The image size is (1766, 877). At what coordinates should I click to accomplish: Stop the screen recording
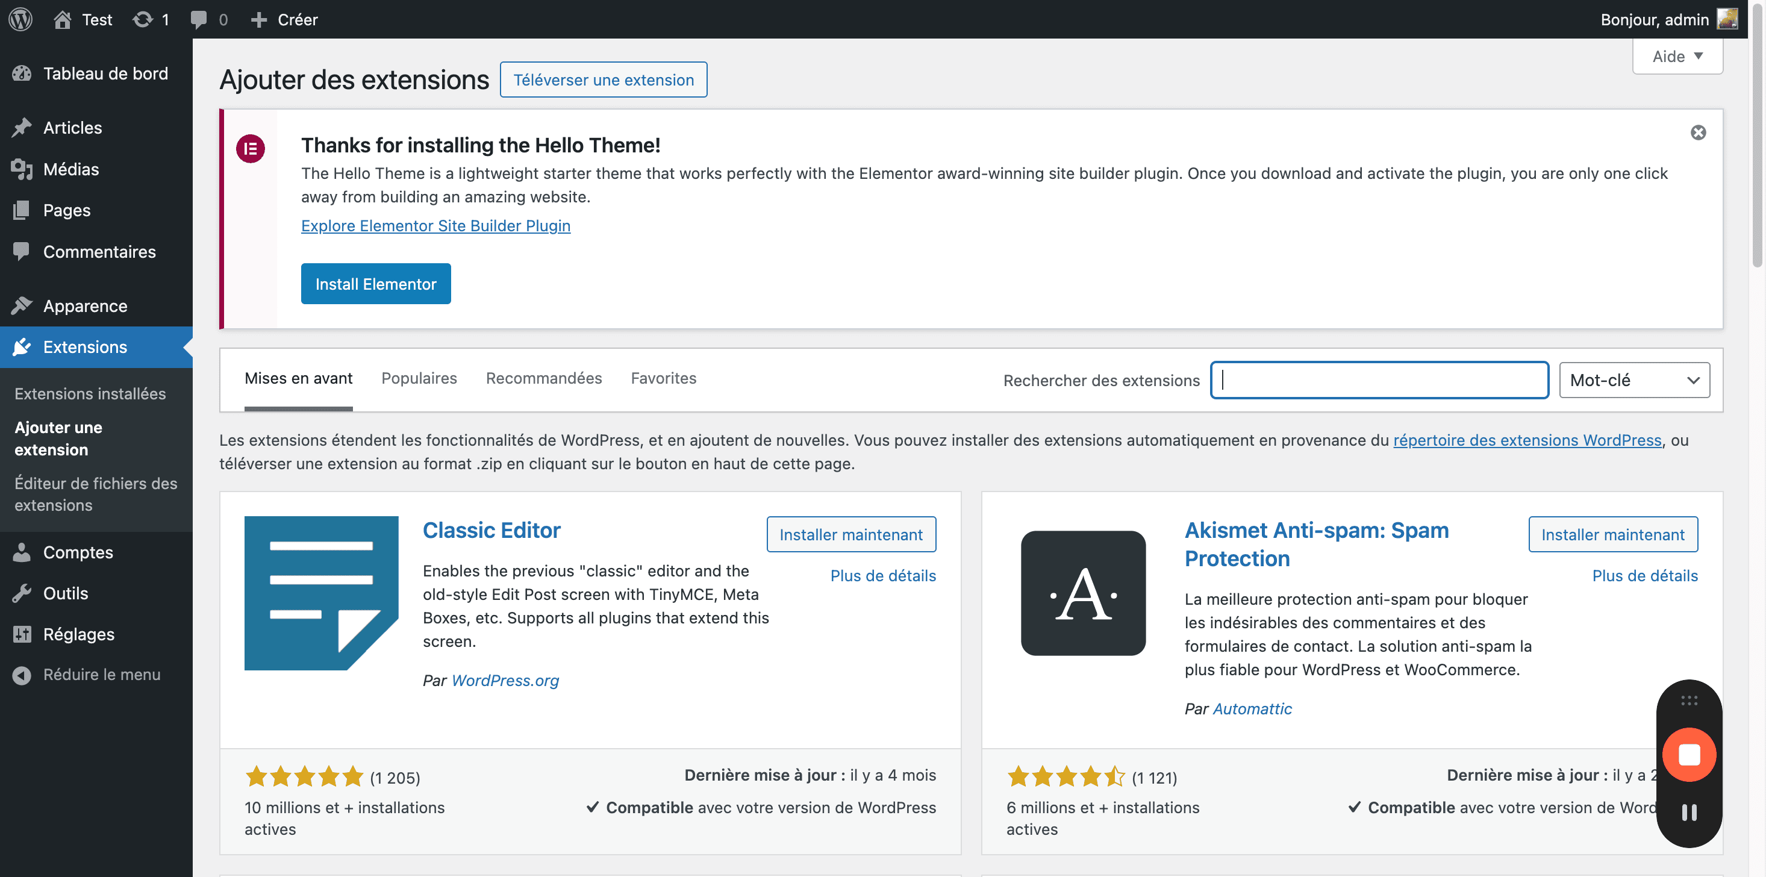(1690, 754)
